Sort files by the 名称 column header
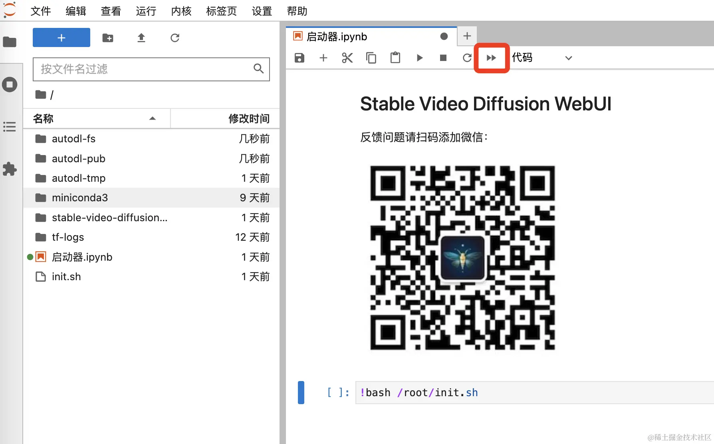 click(97, 118)
